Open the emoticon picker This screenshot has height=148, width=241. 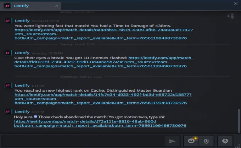[x=191, y=141]
